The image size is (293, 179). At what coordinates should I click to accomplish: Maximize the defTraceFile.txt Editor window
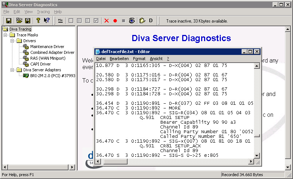pos(250,52)
